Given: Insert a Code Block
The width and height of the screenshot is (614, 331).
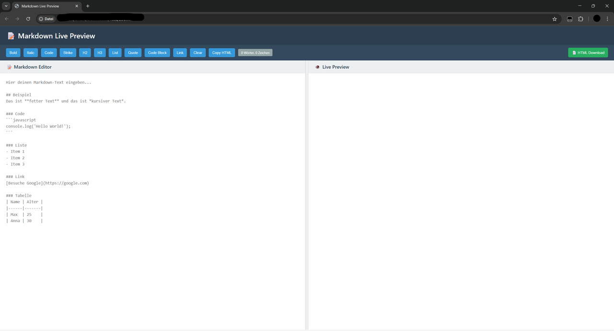Looking at the screenshot, I should click(157, 53).
